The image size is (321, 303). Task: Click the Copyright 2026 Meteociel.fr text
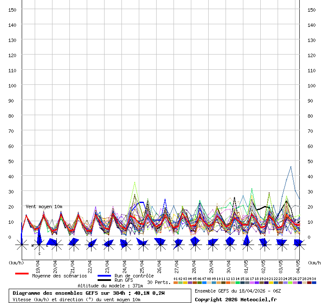coord(236,300)
